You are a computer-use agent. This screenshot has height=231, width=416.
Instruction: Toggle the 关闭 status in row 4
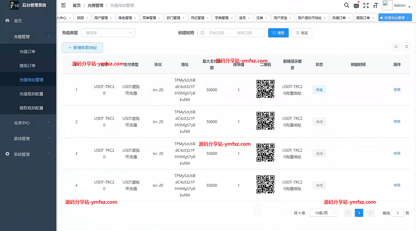319,185
